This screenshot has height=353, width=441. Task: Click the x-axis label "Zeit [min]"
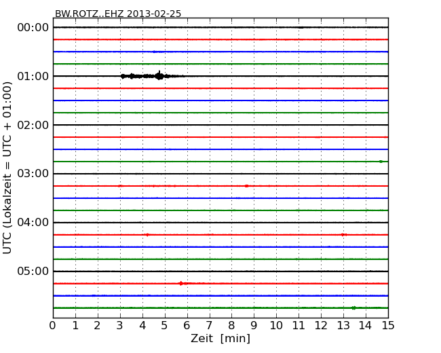pos(220,338)
